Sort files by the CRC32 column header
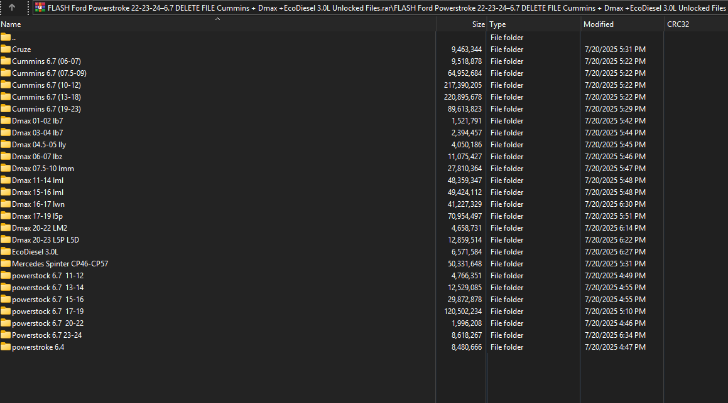This screenshot has height=403, width=728. click(x=697, y=24)
